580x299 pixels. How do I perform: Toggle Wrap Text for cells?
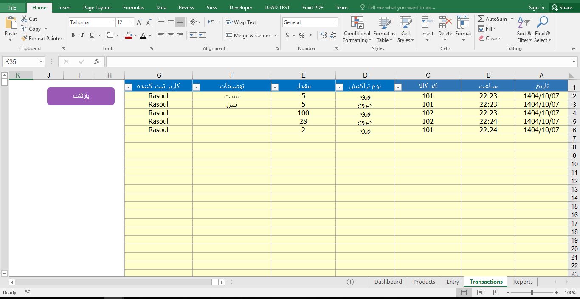(241, 22)
